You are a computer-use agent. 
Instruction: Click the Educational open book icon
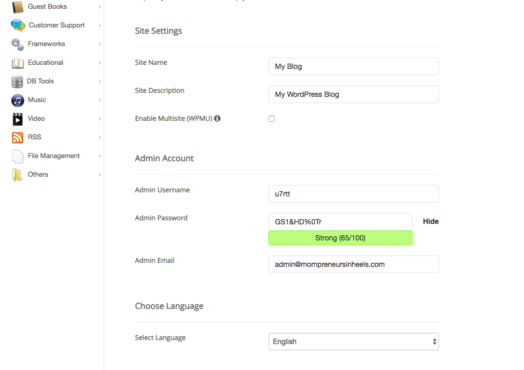pos(18,63)
